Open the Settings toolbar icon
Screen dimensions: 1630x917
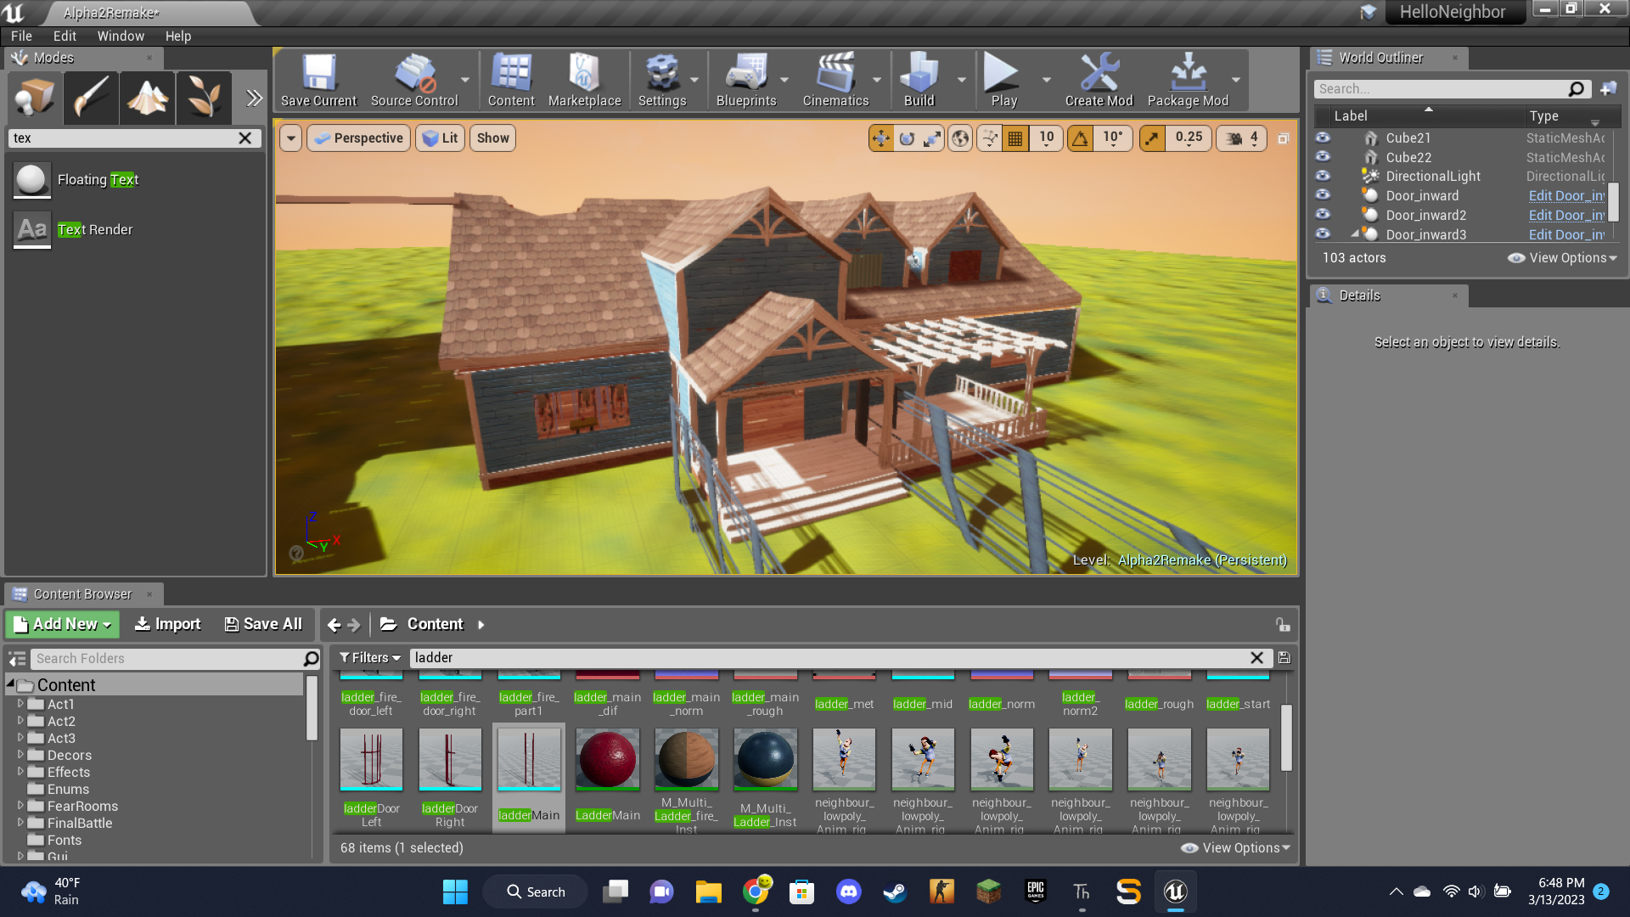coord(662,81)
